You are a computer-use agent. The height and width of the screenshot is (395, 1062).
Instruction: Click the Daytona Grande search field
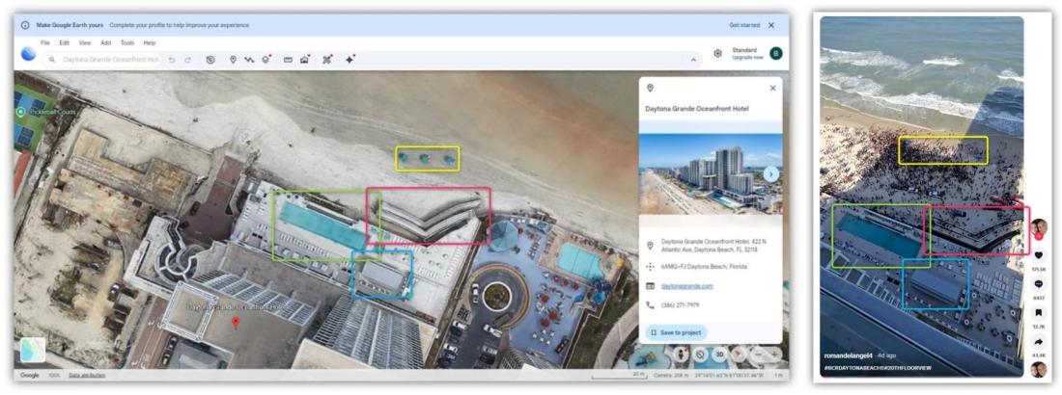pos(111,60)
